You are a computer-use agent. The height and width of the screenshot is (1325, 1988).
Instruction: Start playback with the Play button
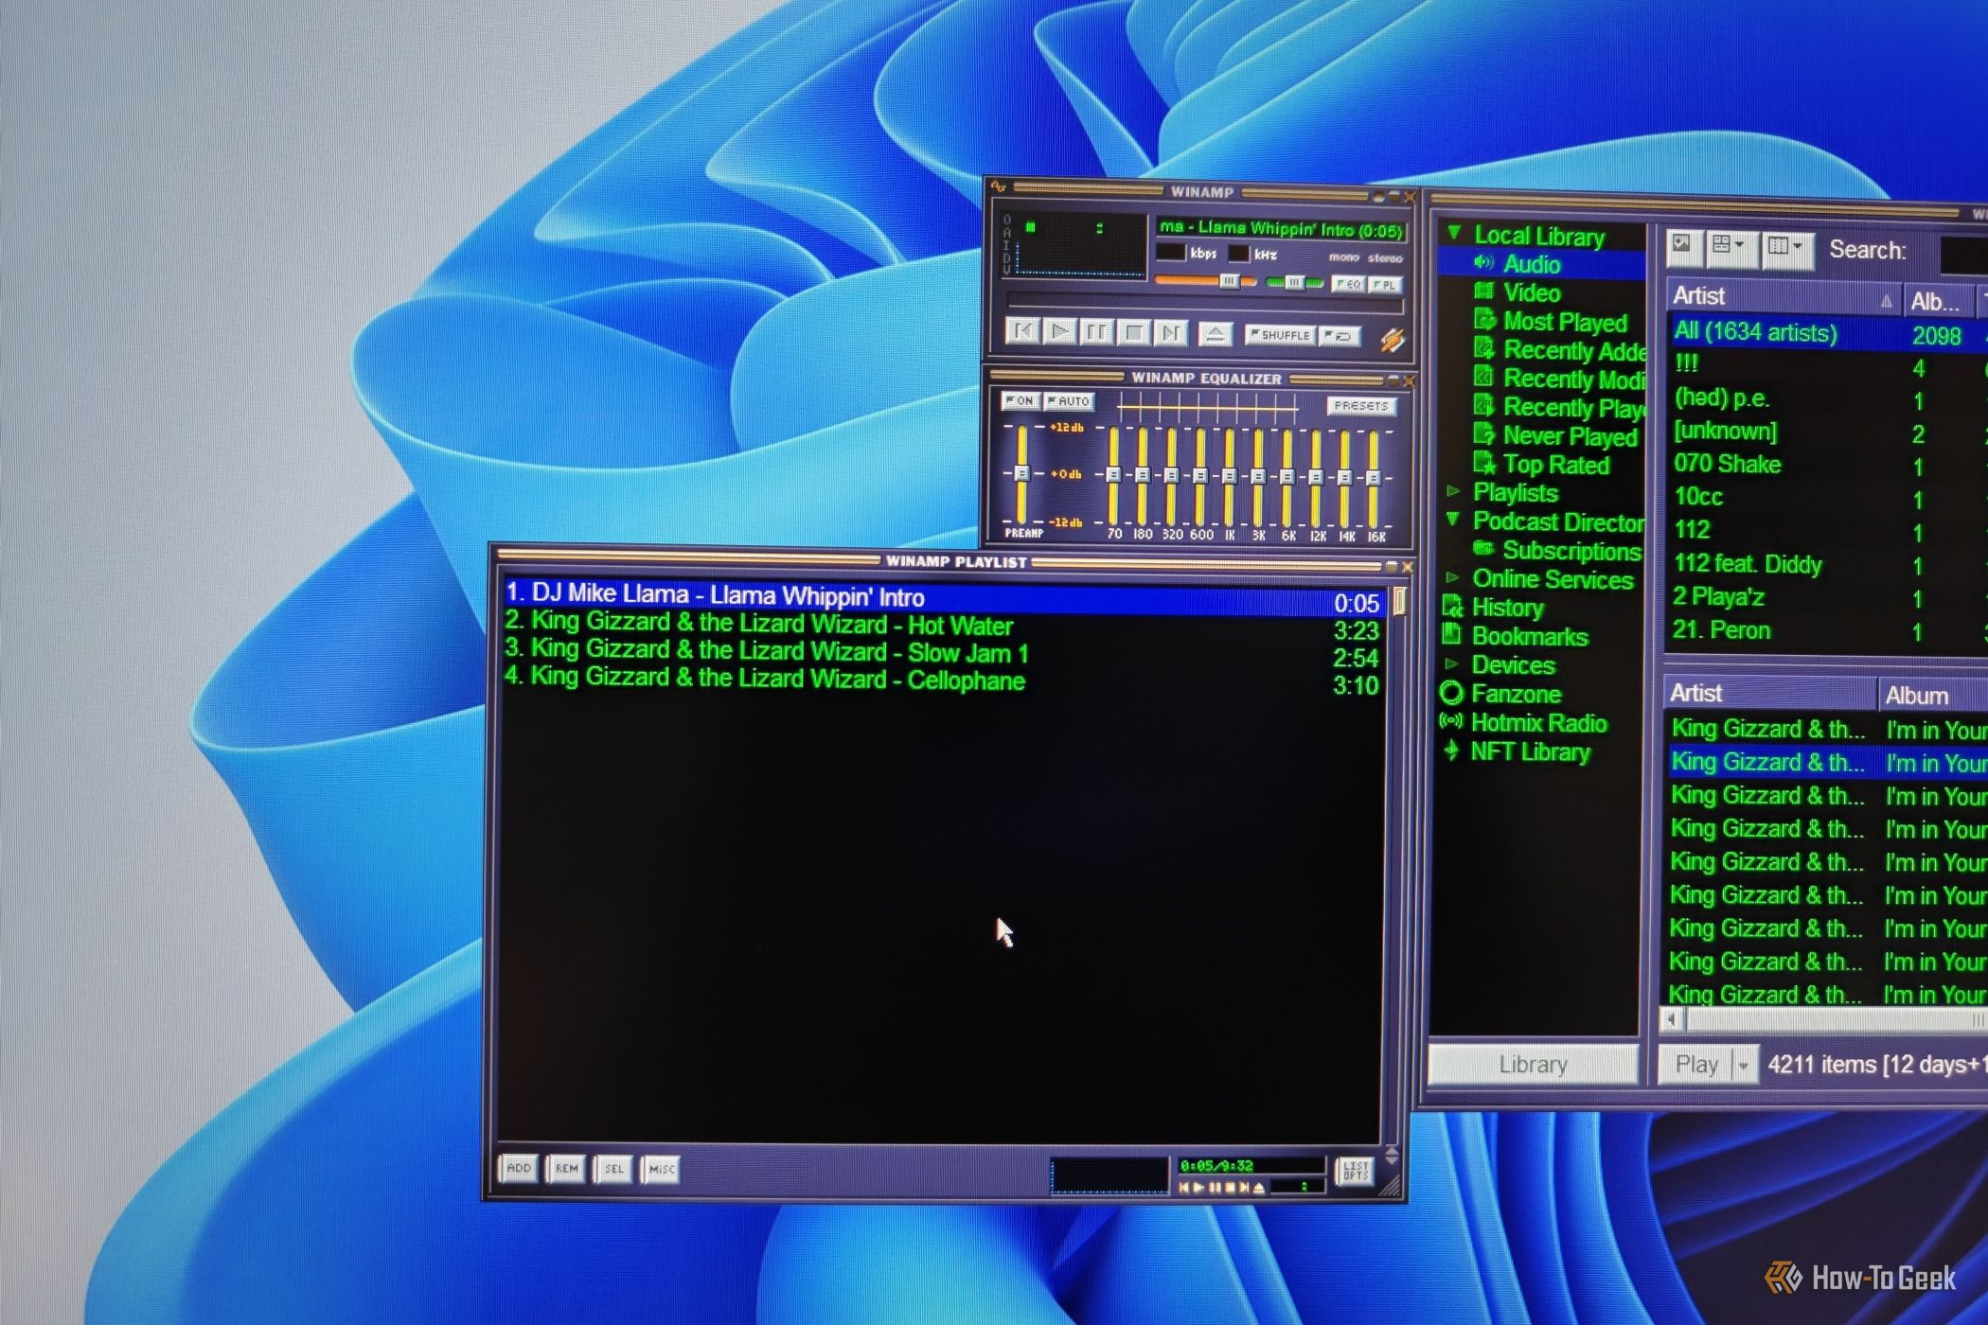coord(1059,331)
